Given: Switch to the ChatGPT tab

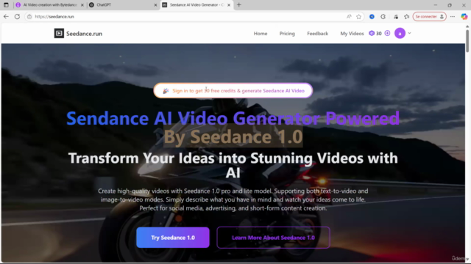Looking at the screenshot, I should click(124, 5).
